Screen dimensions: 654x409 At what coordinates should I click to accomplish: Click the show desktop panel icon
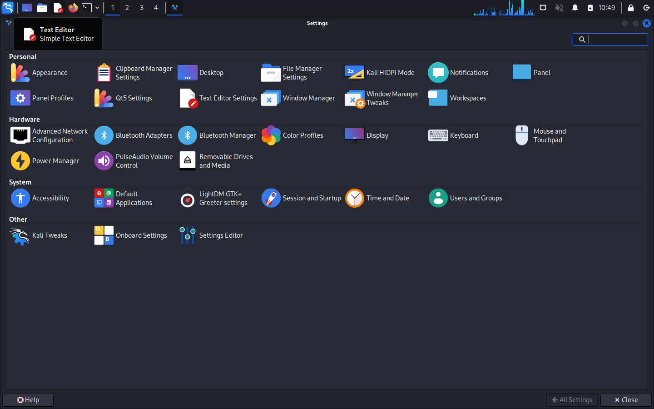[x=27, y=8]
